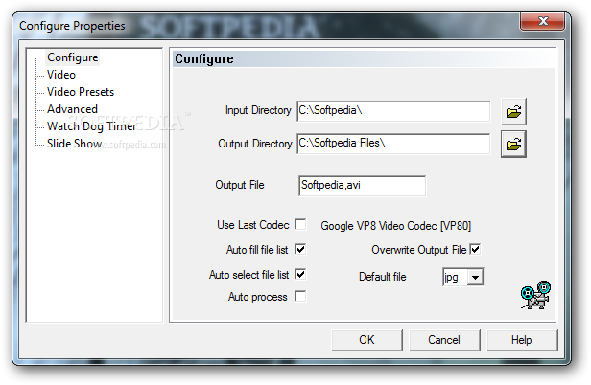Enable the Use Last Codec checkbox
This screenshot has width=591, height=385.
click(300, 225)
